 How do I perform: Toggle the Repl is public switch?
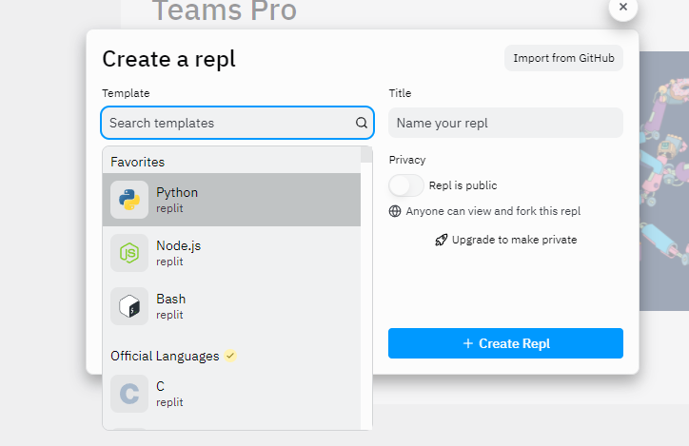406,185
